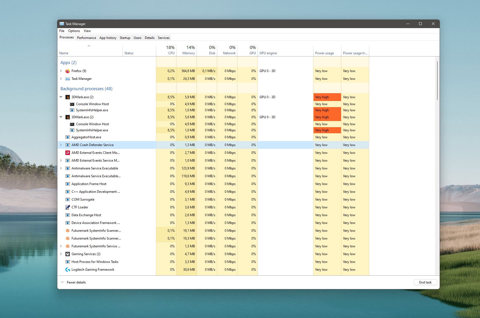This screenshot has width=480, height=318.
Task: Switch to the Services tab
Action: click(x=164, y=38)
